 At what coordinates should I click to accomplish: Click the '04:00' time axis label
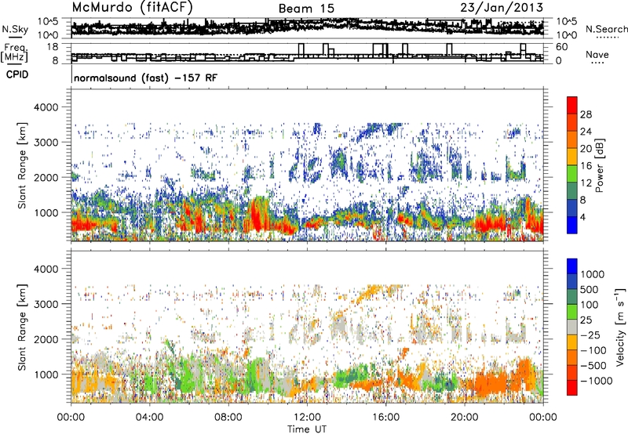150,418
